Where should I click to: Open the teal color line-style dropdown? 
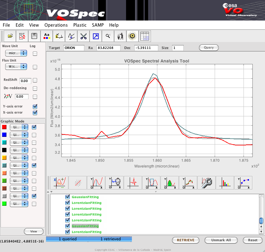coord(19,165)
